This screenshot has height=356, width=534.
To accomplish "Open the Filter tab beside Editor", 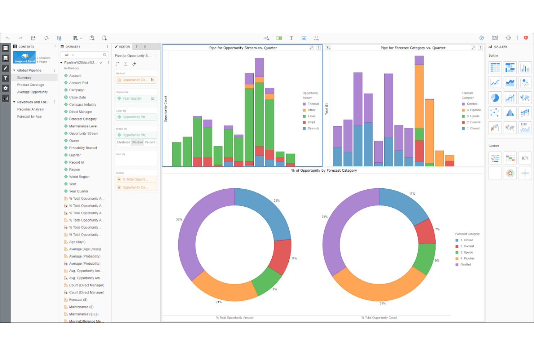I will (x=136, y=47).
